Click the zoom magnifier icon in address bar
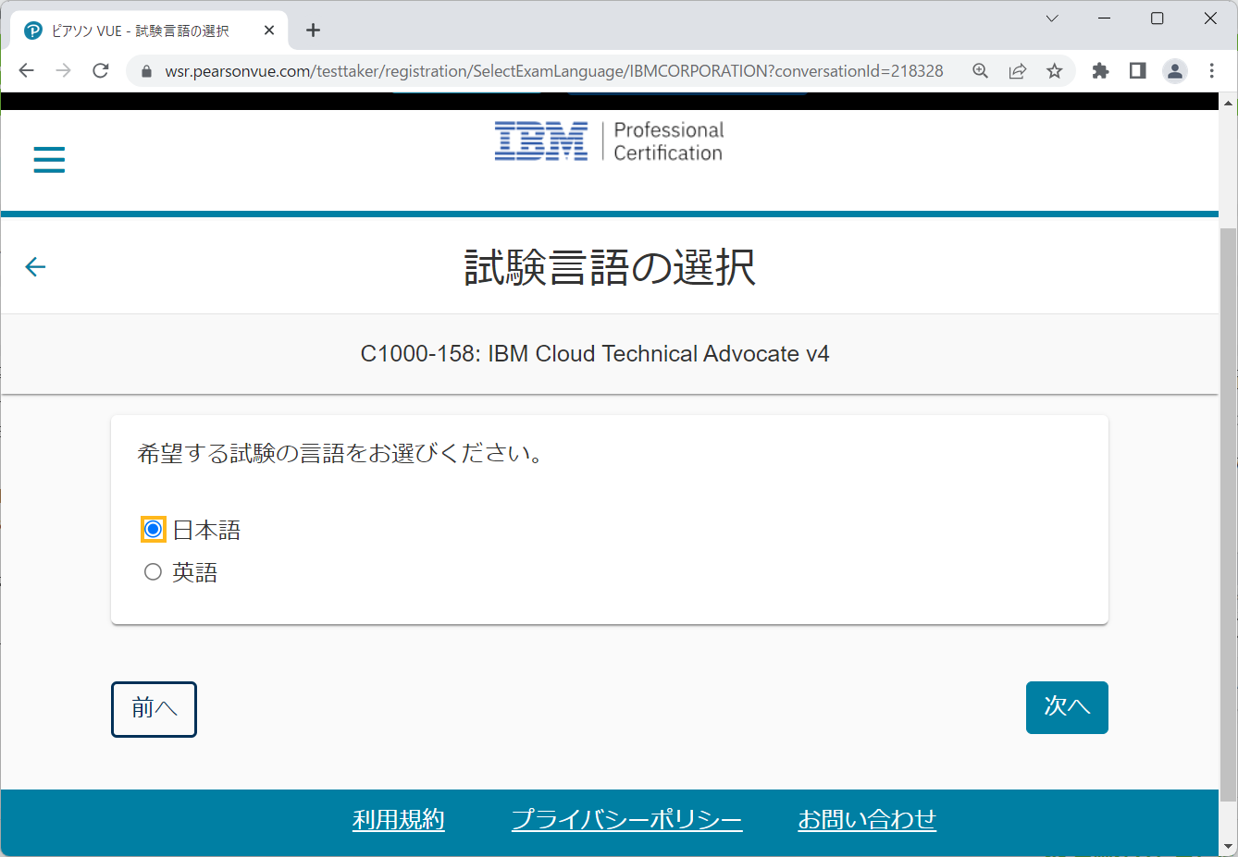This screenshot has width=1238, height=857. click(x=980, y=70)
